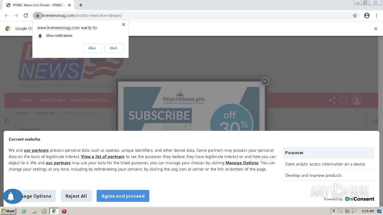Click the red Opera taskbar icon

click(x=64, y=211)
